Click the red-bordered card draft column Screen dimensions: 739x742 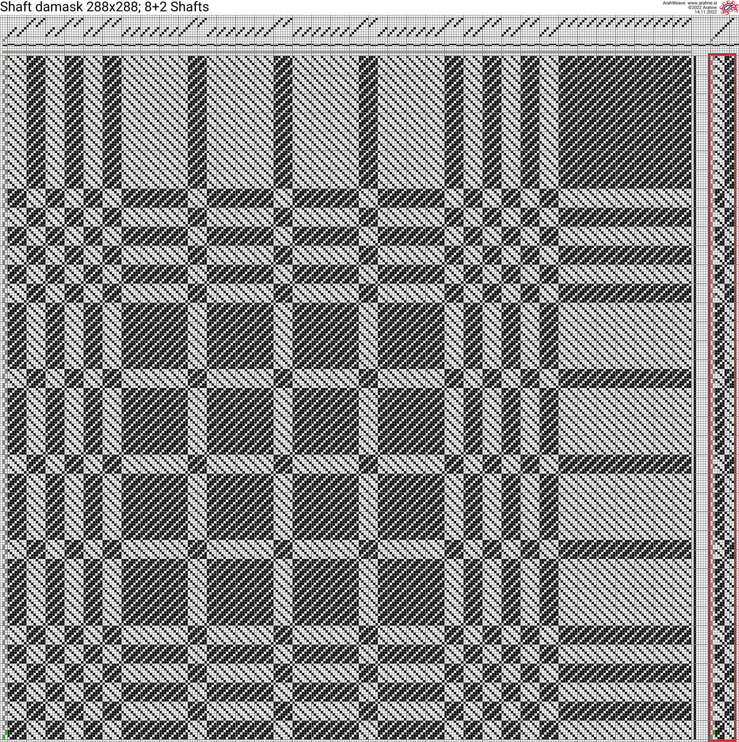(722, 397)
